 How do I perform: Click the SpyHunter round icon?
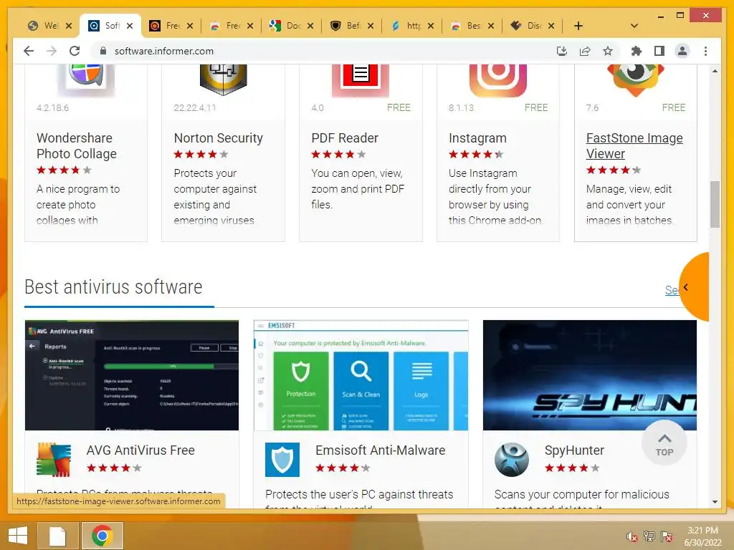click(512, 459)
